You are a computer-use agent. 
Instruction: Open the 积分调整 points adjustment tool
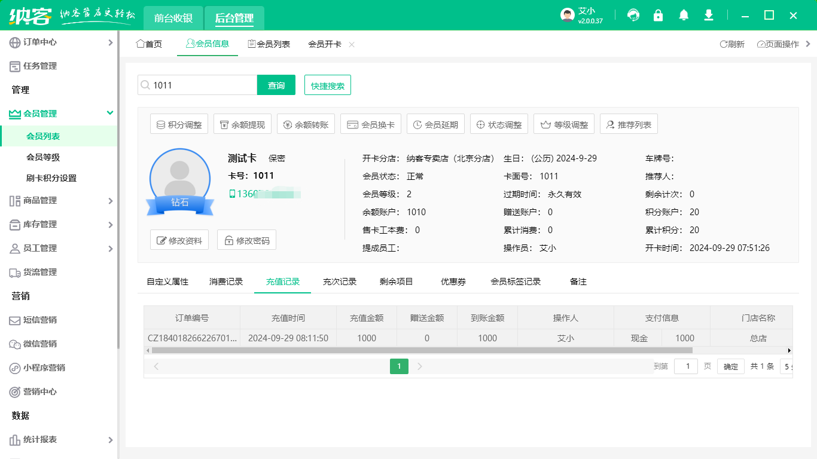point(179,124)
